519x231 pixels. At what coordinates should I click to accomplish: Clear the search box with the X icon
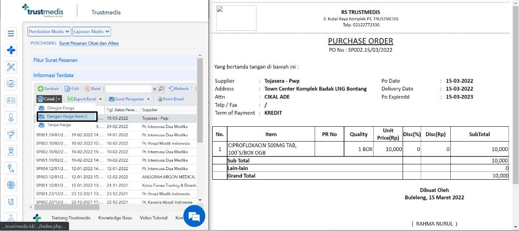(x=154, y=89)
